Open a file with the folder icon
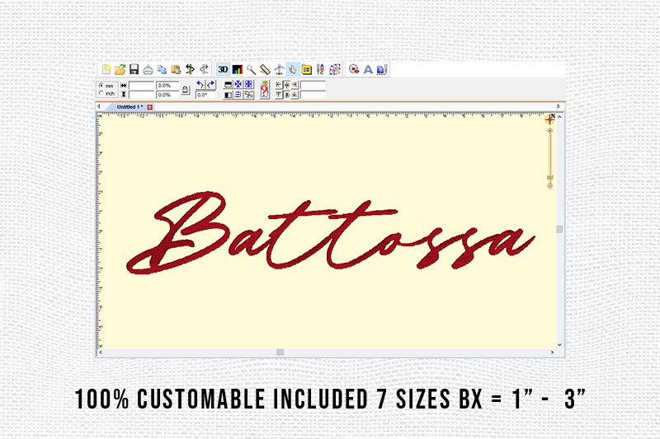The width and height of the screenshot is (660, 439). tap(120, 69)
